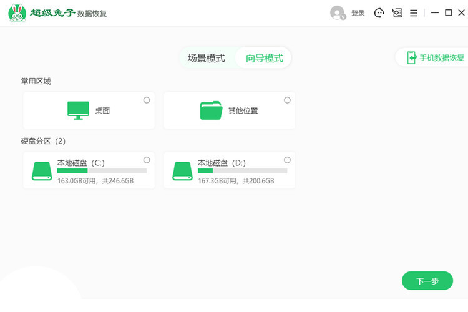This screenshot has height=312, width=468.
Task: Open the 登录 login link
Action: [x=358, y=13]
